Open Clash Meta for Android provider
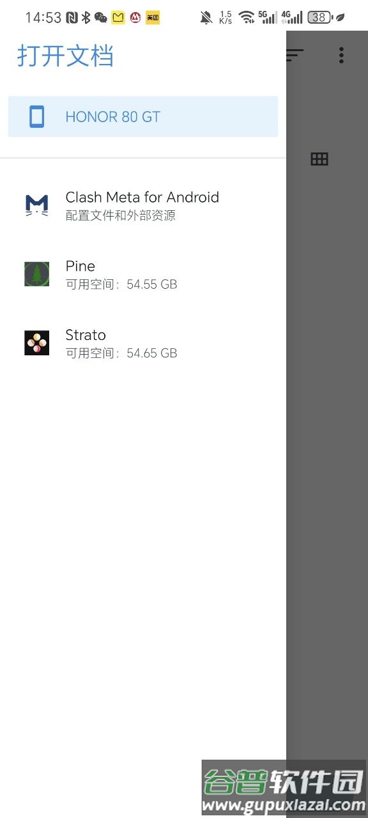This screenshot has width=368, height=818. click(142, 204)
